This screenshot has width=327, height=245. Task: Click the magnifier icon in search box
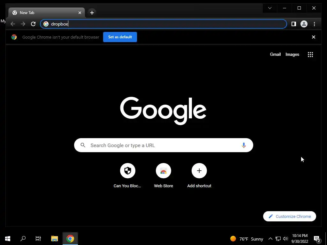click(x=83, y=145)
